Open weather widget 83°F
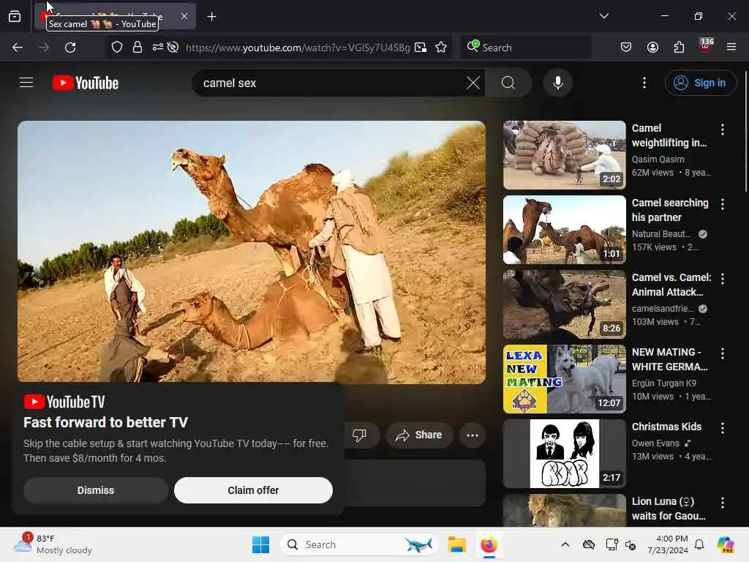749x562 pixels. point(53,544)
